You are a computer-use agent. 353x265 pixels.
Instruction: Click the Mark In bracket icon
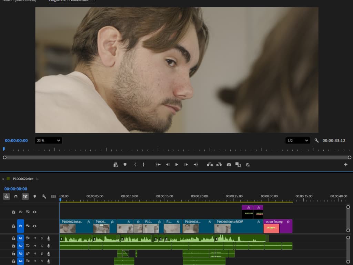(135, 165)
